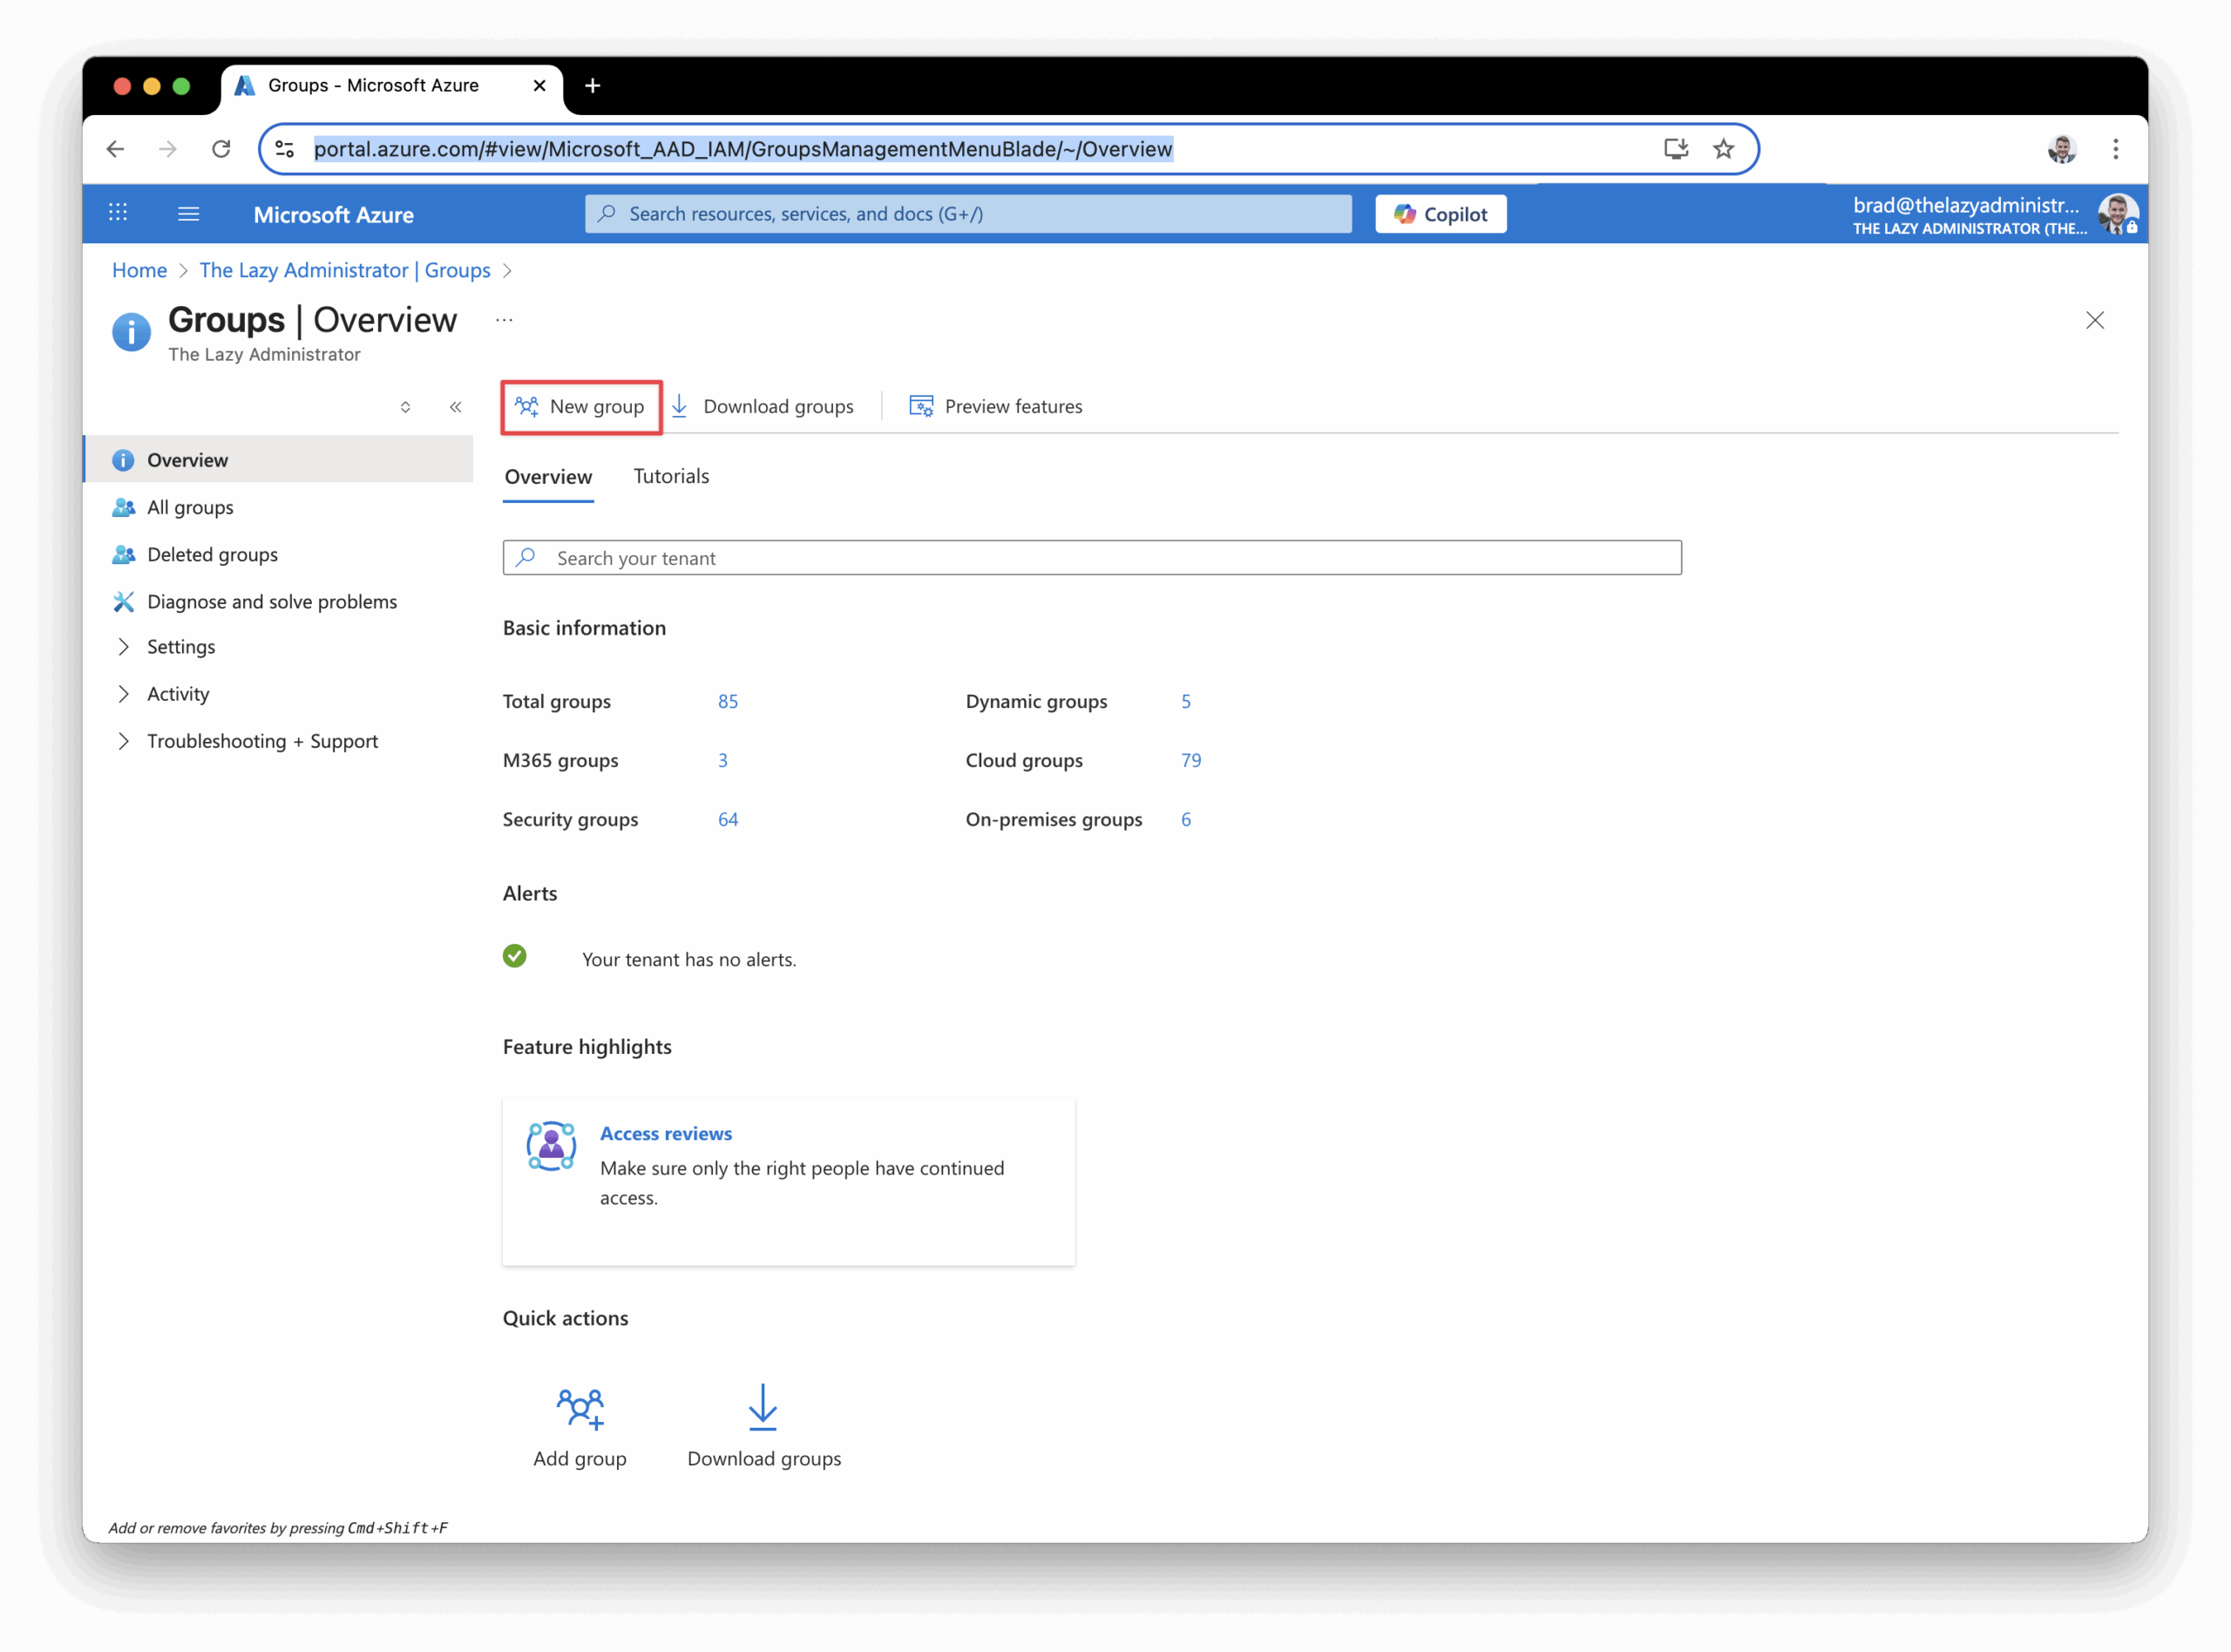Image resolution: width=2231 pixels, height=1652 pixels.
Task: Collapse the sidebar with the double-chevron icon
Action: tap(456, 407)
